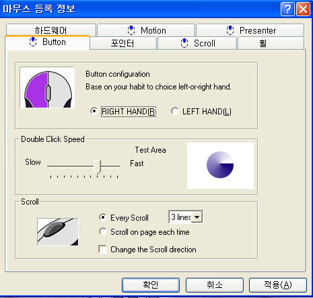This screenshot has height=298, width=313.
Task: Click the blue help question mark button
Action: tap(287, 9)
